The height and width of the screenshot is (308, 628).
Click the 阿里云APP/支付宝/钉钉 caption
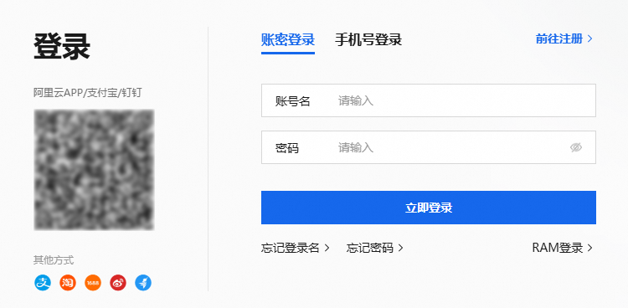pyautogui.click(x=87, y=93)
